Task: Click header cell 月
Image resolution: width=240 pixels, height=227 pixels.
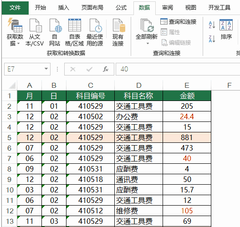Action: tap(30, 96)
